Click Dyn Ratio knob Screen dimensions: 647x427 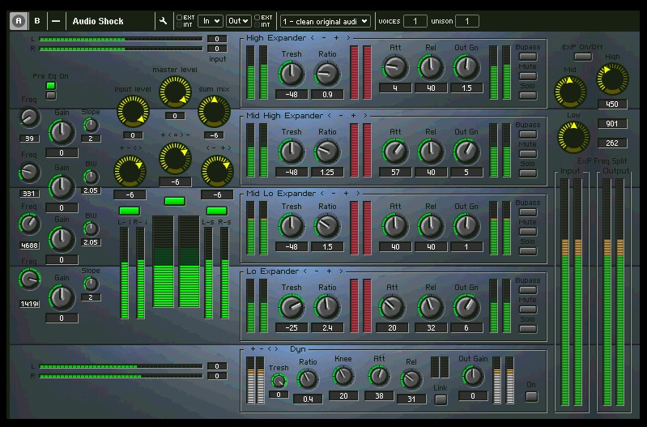pyautogui.click(x=308, y=379)
